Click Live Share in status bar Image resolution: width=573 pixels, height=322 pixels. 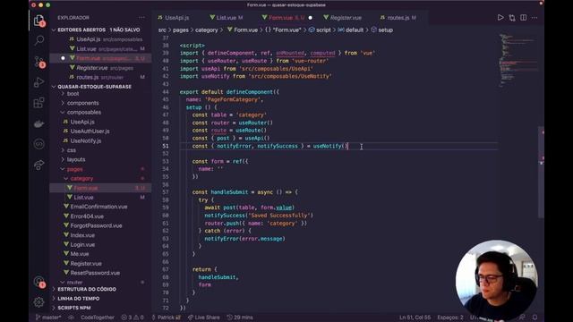click(x=203, y=318)
